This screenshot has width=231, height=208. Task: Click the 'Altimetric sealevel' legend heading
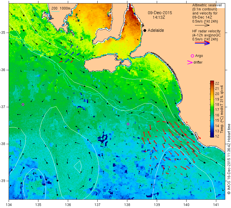[x=207, y=5]
